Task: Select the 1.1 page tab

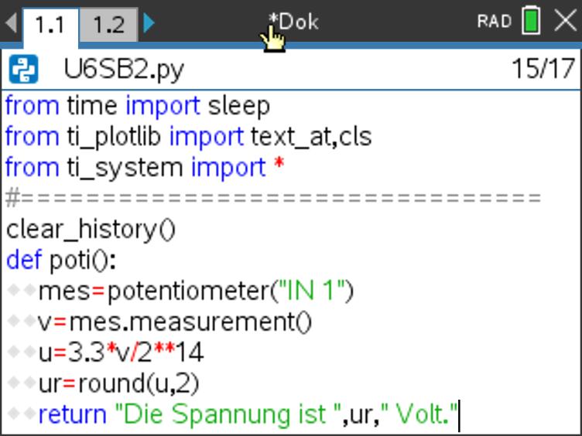Action: [x=50, y=25]
